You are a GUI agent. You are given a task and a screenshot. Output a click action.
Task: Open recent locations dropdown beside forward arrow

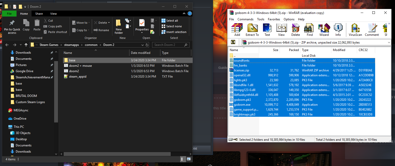(x=21, y=45)
